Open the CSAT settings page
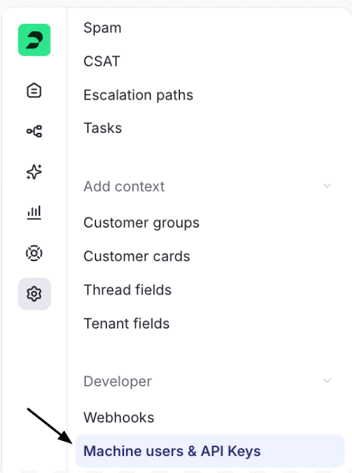This screenshot has width=352, height=473. pyautogui.click(x=102, y=61)
